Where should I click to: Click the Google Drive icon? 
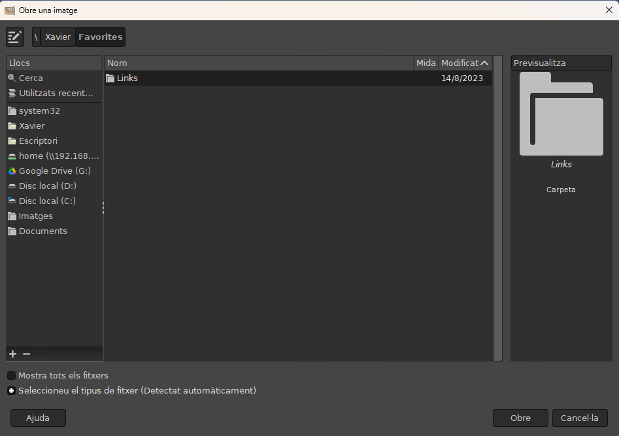coord(12,171)
